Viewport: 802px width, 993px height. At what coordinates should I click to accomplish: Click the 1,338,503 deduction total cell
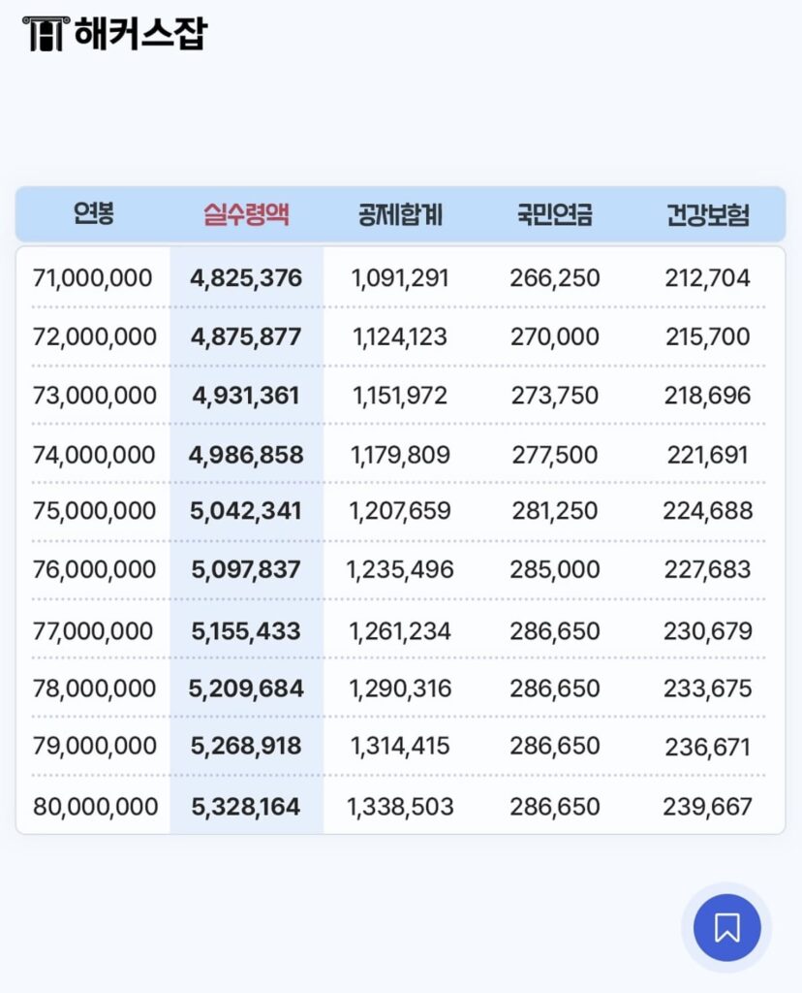[400, 807]
